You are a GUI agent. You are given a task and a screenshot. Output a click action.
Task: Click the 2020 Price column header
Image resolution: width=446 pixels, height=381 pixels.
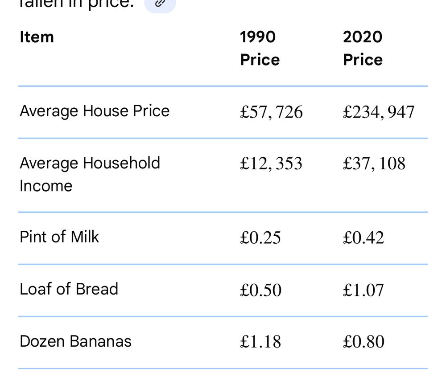pyautogui.click(x=363, y=48)
